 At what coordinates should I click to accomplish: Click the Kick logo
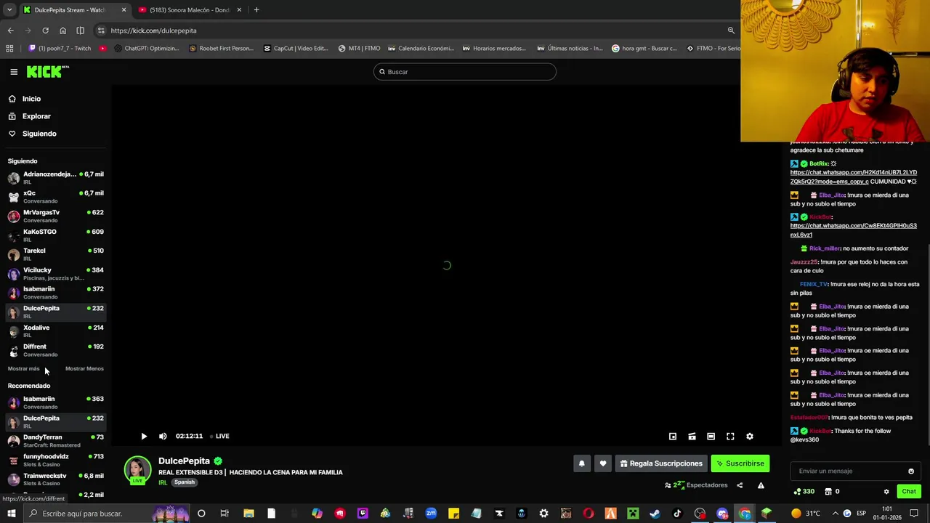[x=47, y=71]
